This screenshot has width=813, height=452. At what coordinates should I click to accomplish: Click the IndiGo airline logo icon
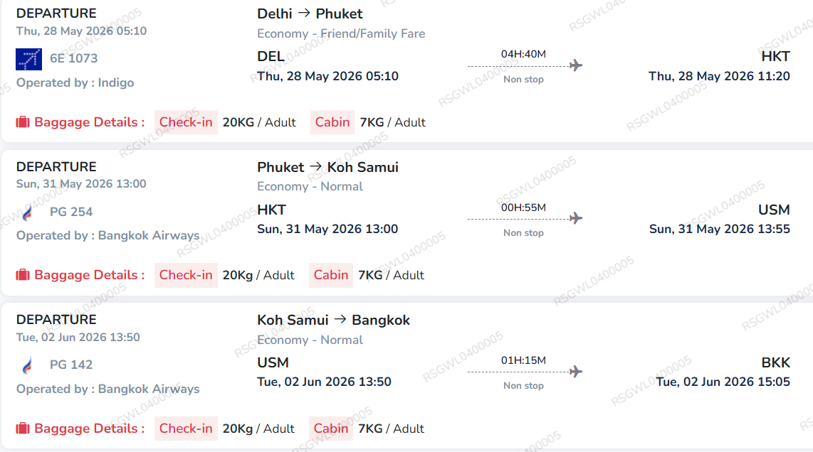click(28, 59)
